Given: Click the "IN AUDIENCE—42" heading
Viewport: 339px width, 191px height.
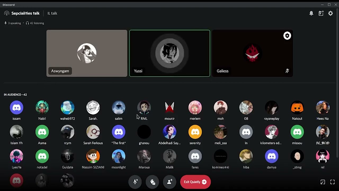Looking at the screenshot, I should (x=15, y=95).
